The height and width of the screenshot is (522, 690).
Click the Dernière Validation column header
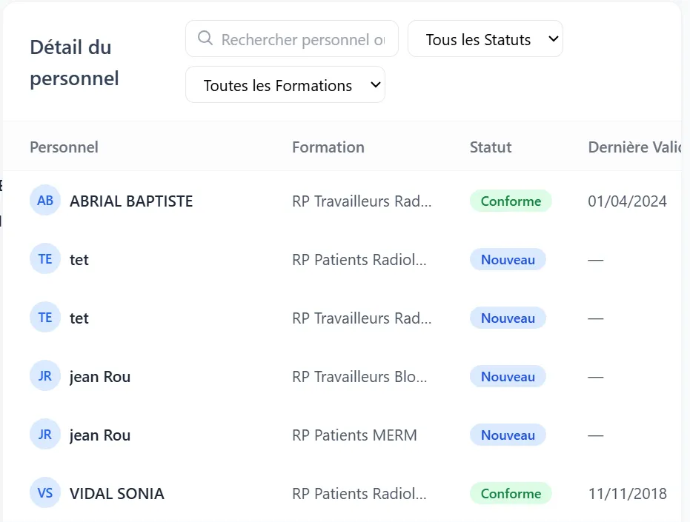point(634,147)
